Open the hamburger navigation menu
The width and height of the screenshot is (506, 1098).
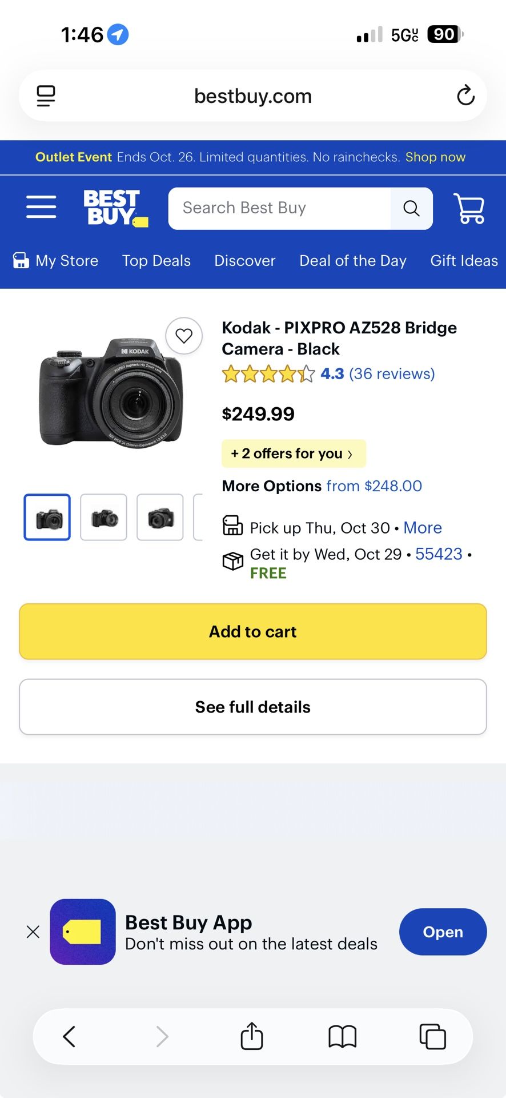41,207
